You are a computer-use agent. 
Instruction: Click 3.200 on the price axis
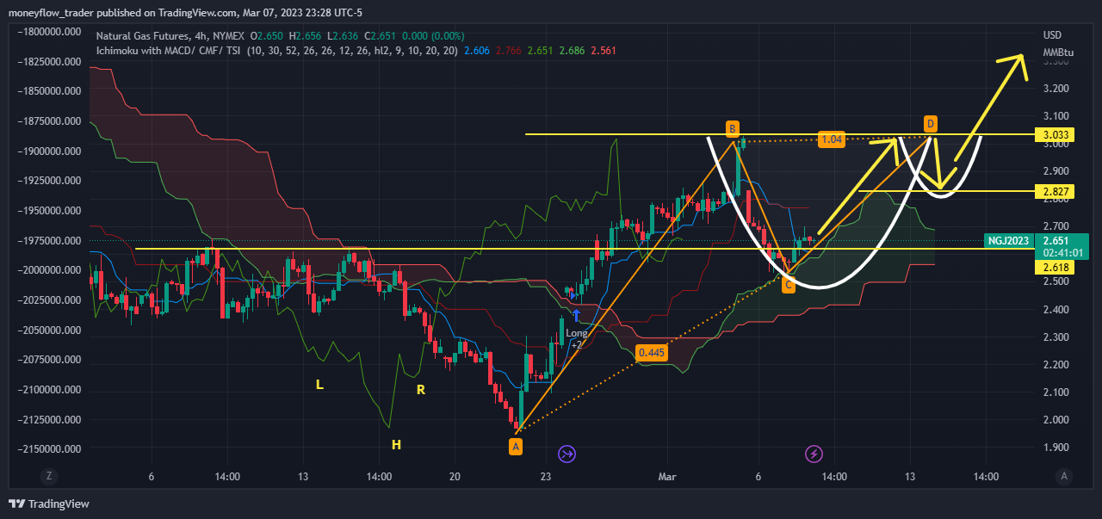coord(1056,89)
